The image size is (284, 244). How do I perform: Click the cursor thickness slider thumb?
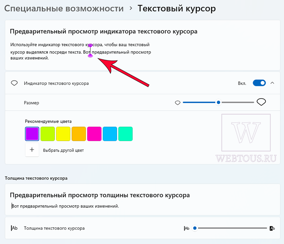click(195, 228)
